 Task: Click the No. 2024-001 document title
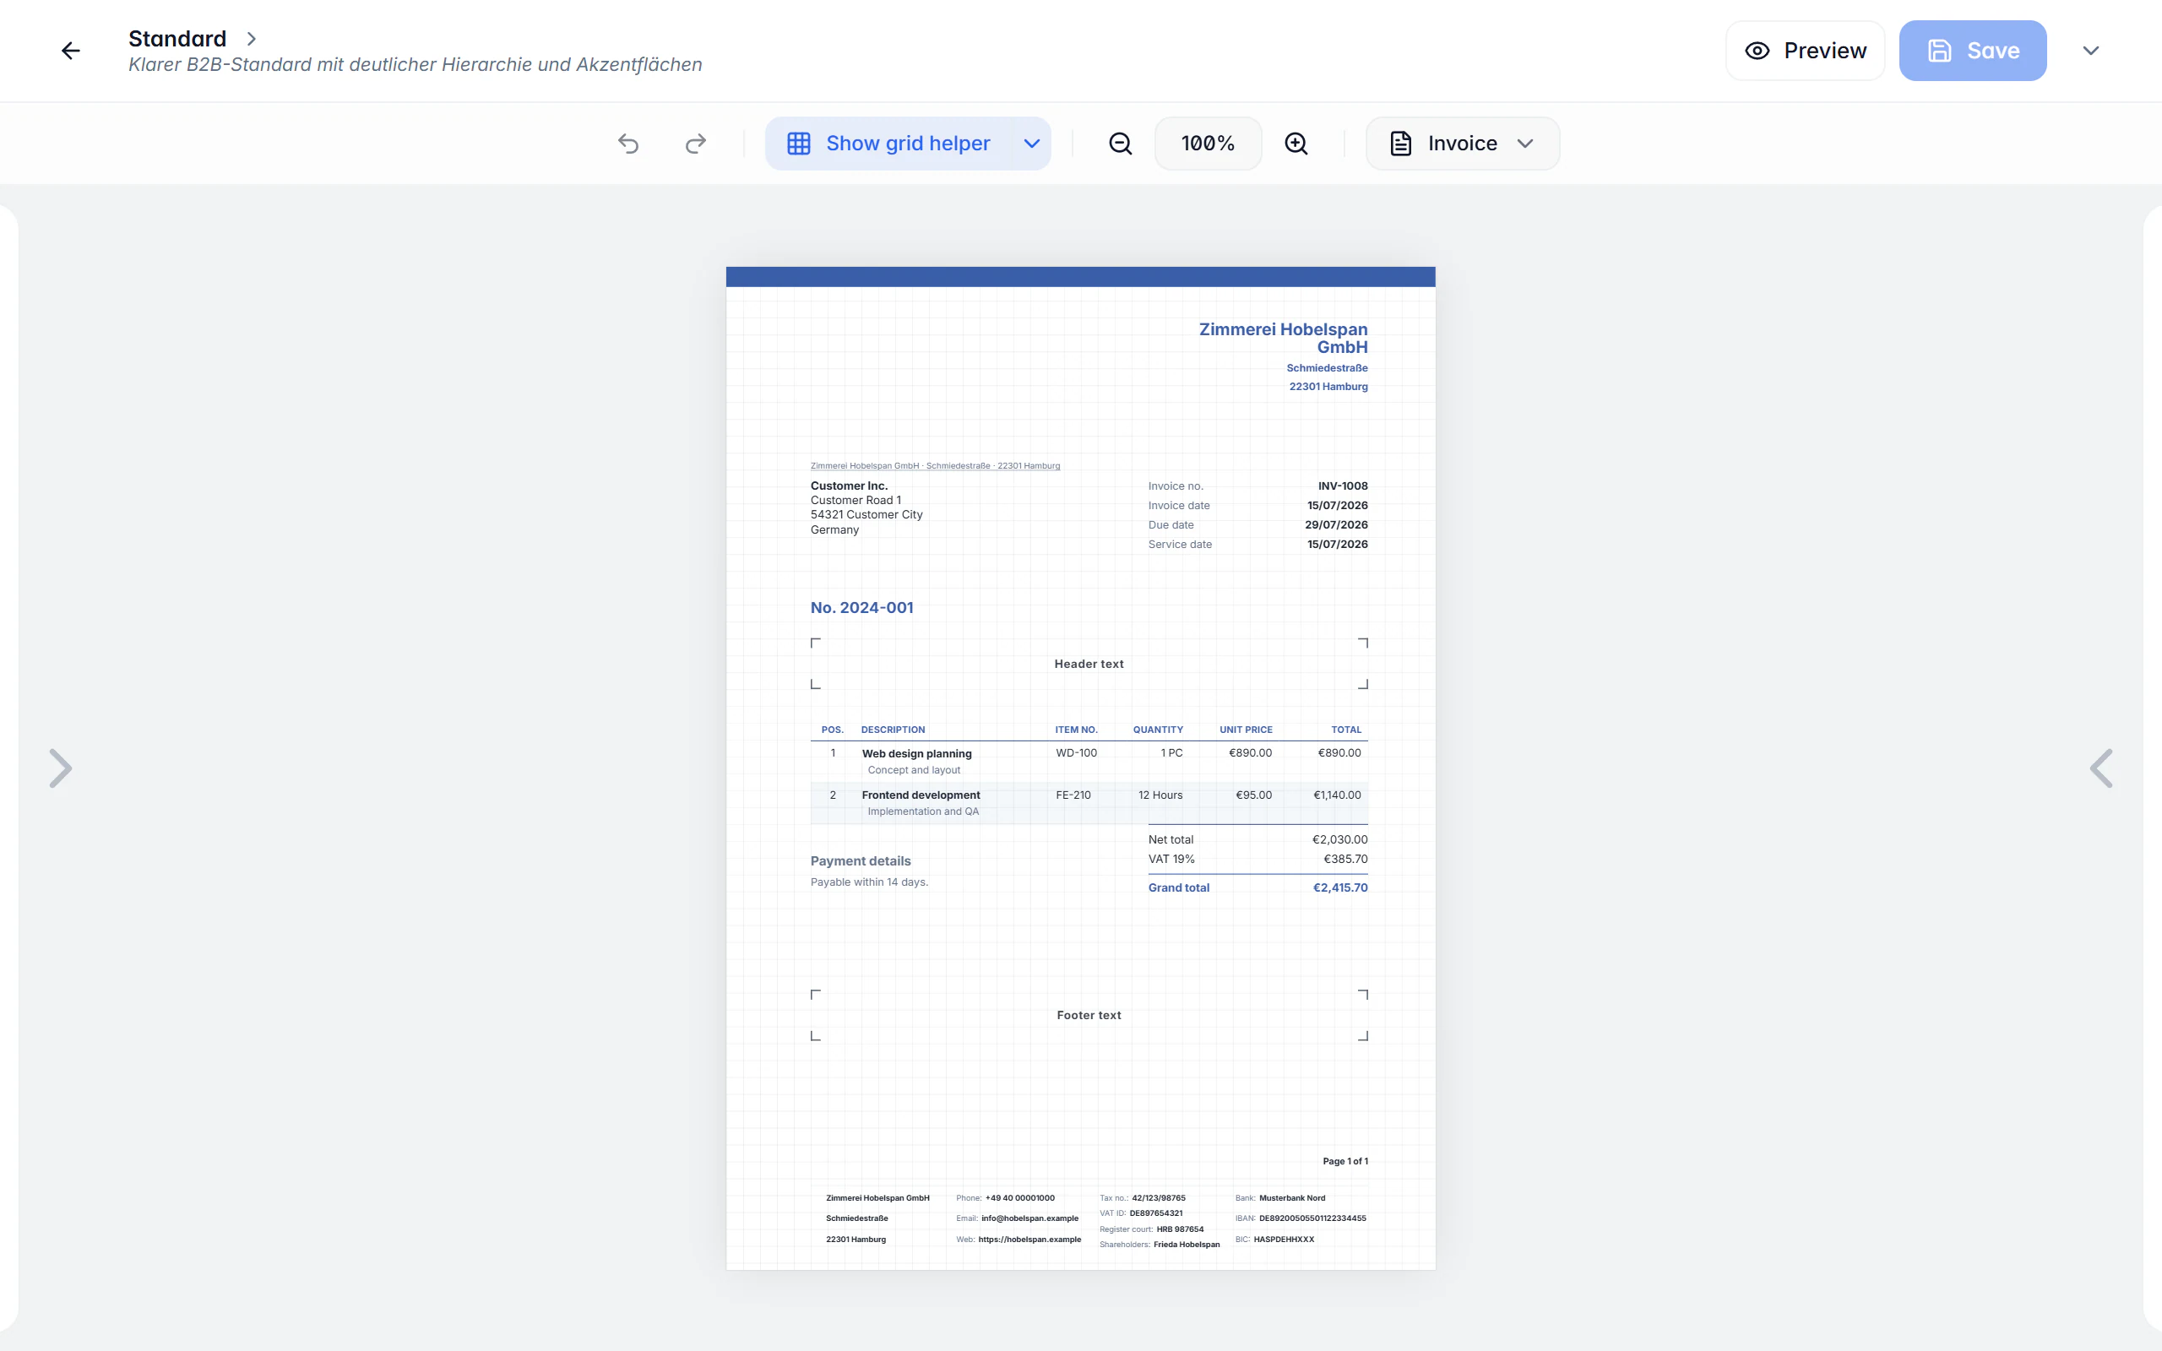[x=861, y=608]
